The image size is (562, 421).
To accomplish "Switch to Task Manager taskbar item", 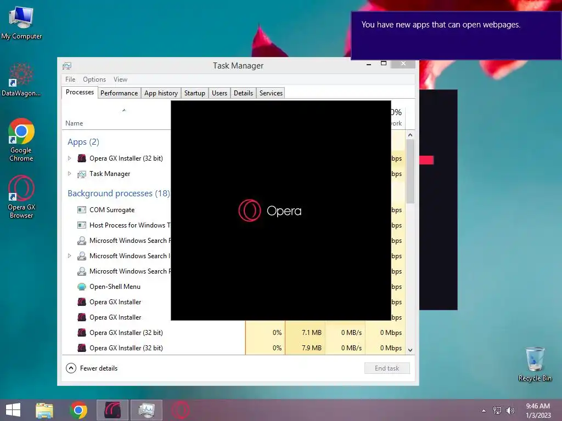I will click(146, 410).
